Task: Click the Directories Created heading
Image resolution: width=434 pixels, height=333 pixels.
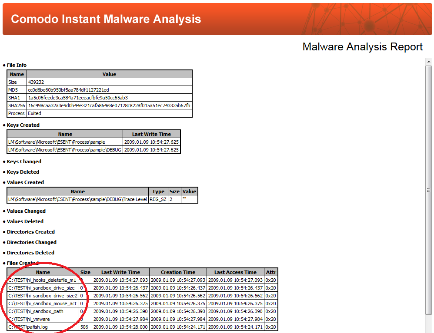Action: [x=31, y=232]
